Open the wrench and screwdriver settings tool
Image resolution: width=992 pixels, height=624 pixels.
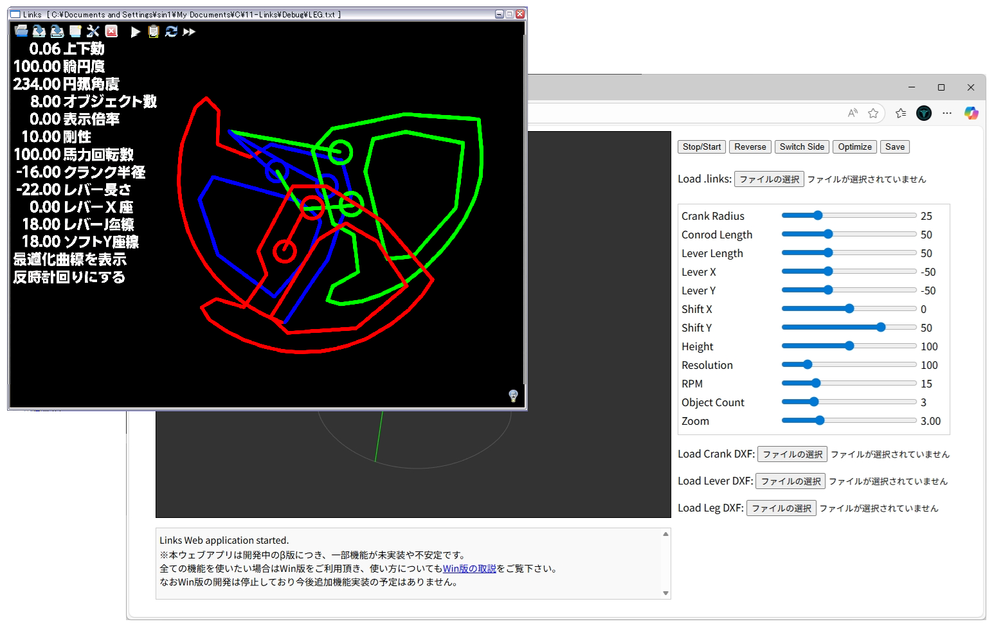(93, 31)
